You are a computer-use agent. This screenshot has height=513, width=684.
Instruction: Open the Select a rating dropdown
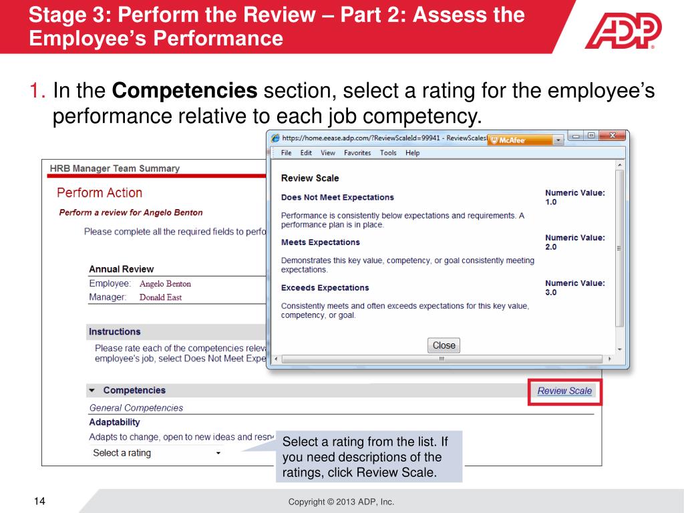(156, 453)
